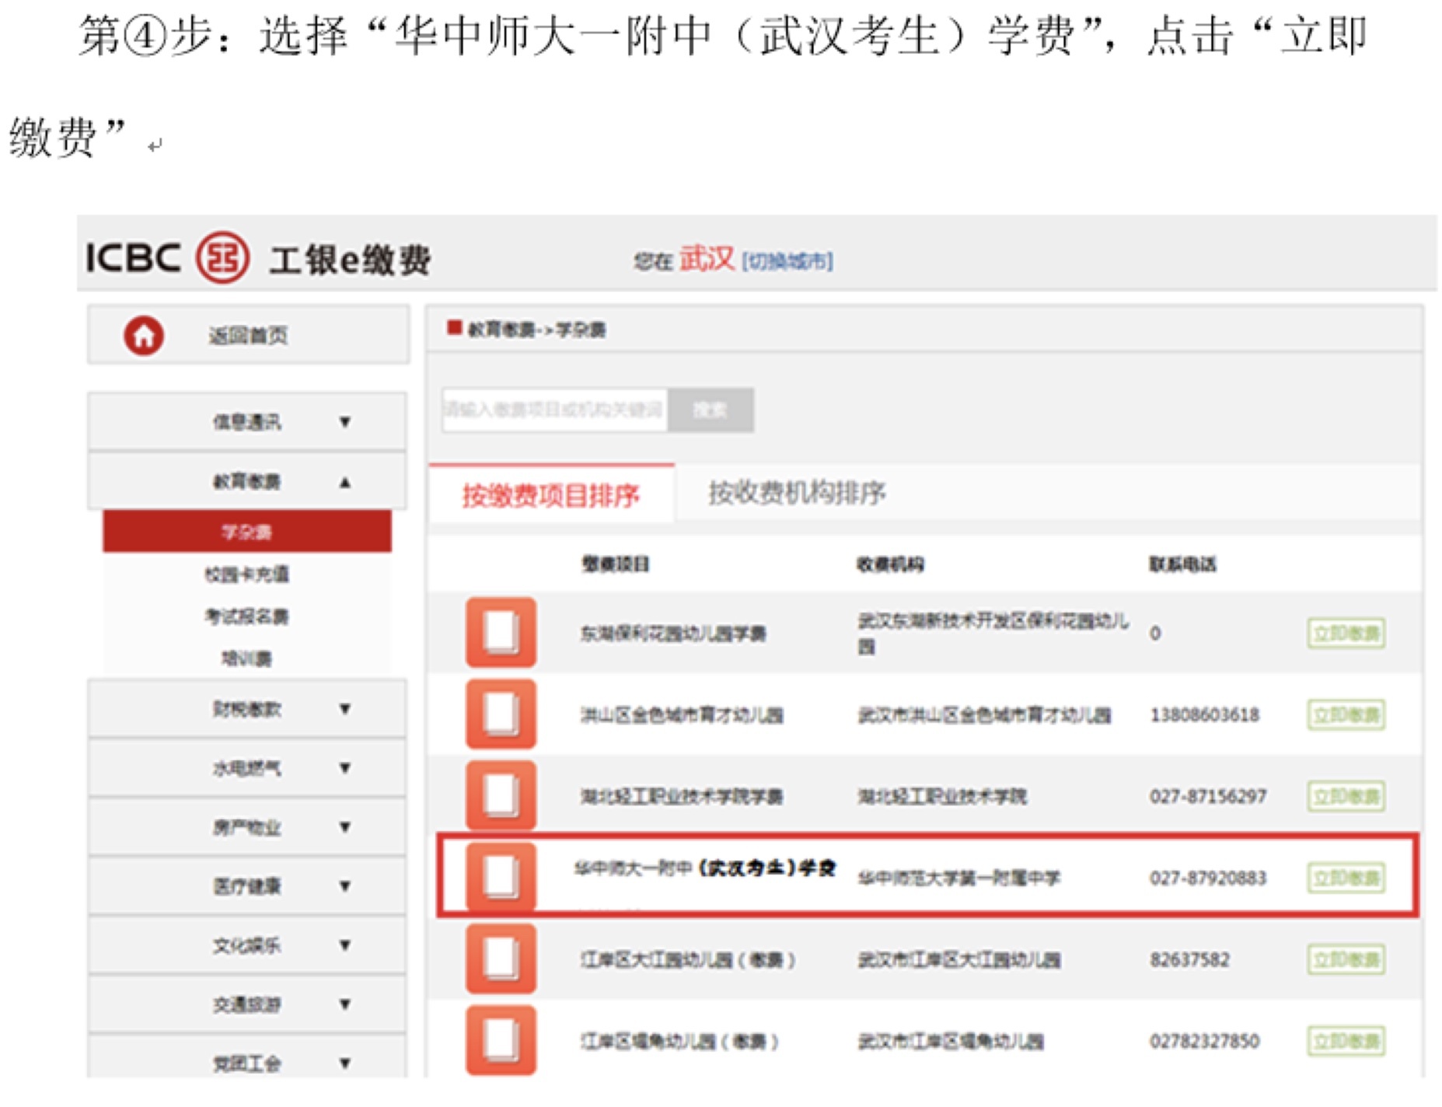Click the gray search button beside the keyword field
The image size is (1442, 1107).
[710, 410]
